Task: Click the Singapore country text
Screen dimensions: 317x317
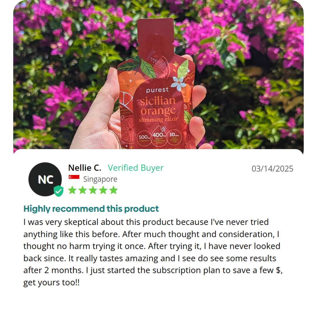Action: pos(100,179)
